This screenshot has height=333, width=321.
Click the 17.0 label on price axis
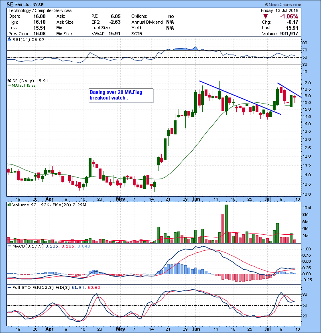[x=307, y=83]
